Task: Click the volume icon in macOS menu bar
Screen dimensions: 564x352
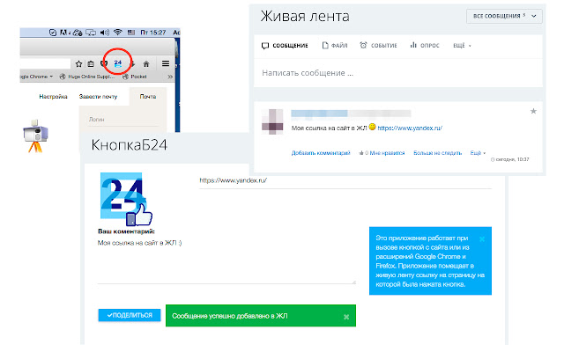Action: coord(105,33)
